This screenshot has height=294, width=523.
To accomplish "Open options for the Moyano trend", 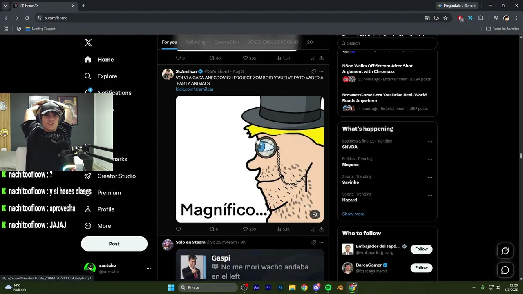I will point(430,160).
